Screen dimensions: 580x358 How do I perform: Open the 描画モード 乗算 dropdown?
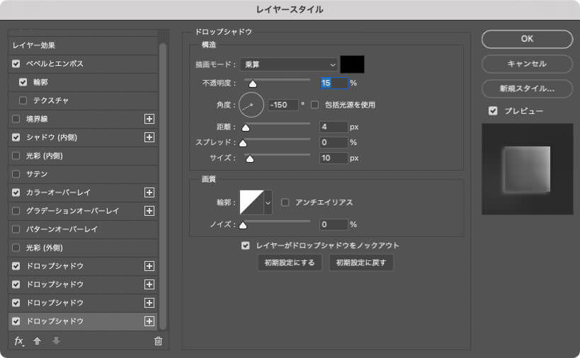pos(289,64)
